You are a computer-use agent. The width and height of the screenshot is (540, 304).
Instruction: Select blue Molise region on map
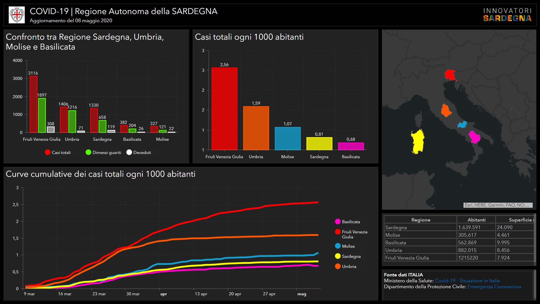tap(462, 124)
